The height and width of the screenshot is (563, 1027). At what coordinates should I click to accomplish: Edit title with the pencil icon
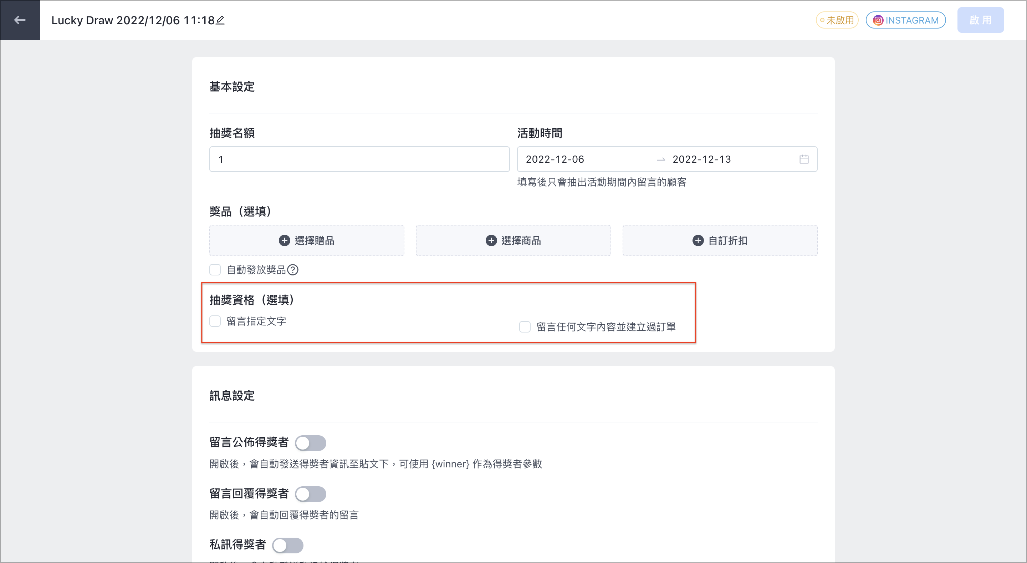[x=220, y=20]
